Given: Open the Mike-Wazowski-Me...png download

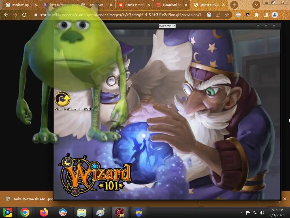Looking at the screenshot, I should 29,199.
